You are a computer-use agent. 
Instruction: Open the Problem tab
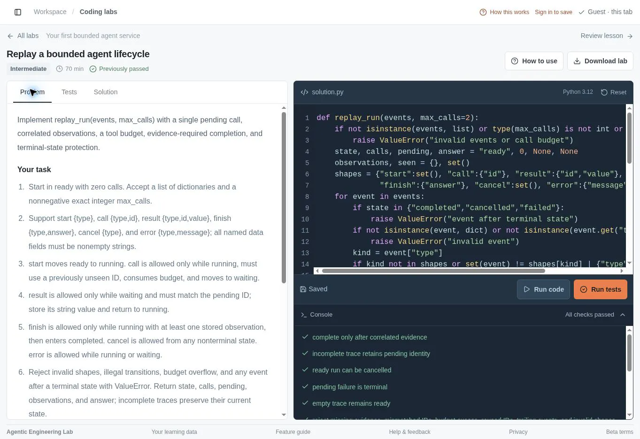[32, 92]
